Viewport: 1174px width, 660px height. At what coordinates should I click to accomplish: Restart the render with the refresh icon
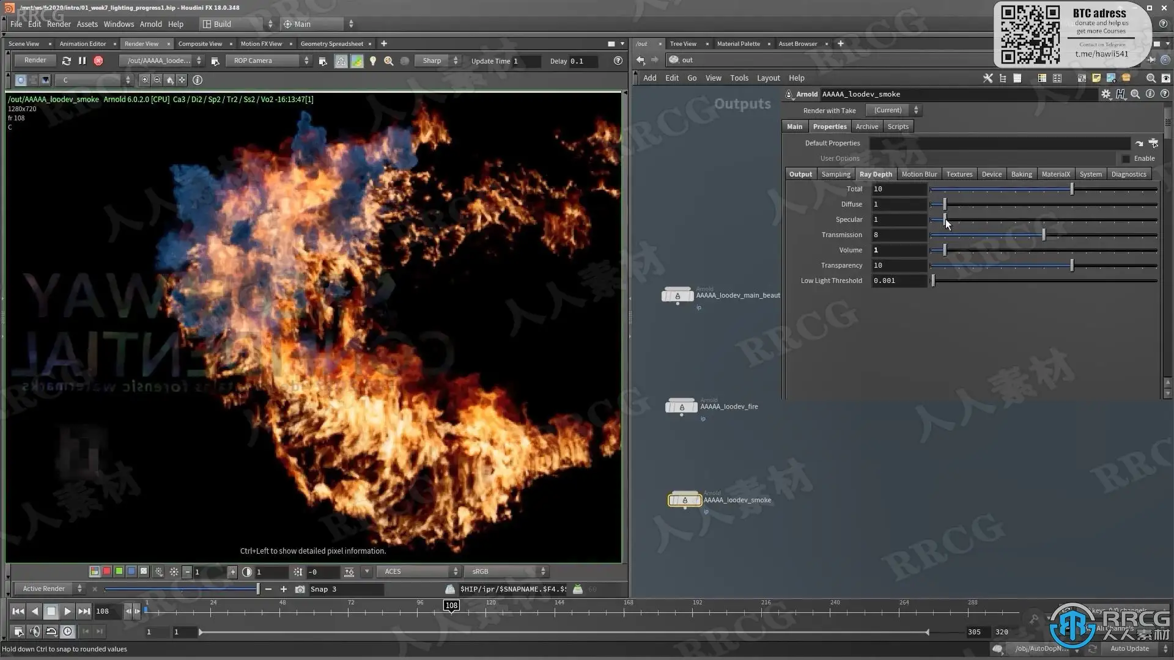66,61
